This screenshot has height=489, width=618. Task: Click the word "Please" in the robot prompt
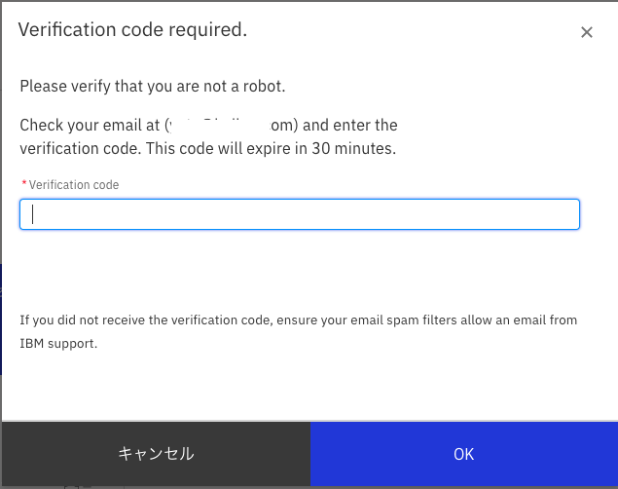[x=43, y=87]
